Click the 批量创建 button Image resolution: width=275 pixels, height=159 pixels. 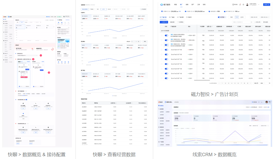pyautogui.click(x=172, y=22)
